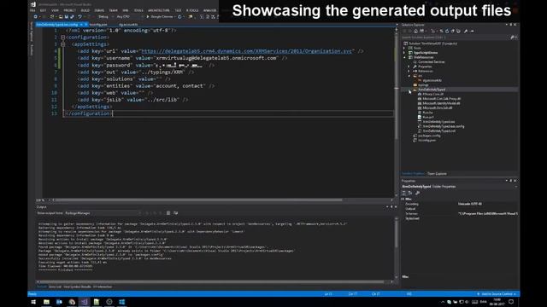Click the Output window horizontal scrollbar
The width and height of the screenshot is (547, 307).
click(212, 281)
